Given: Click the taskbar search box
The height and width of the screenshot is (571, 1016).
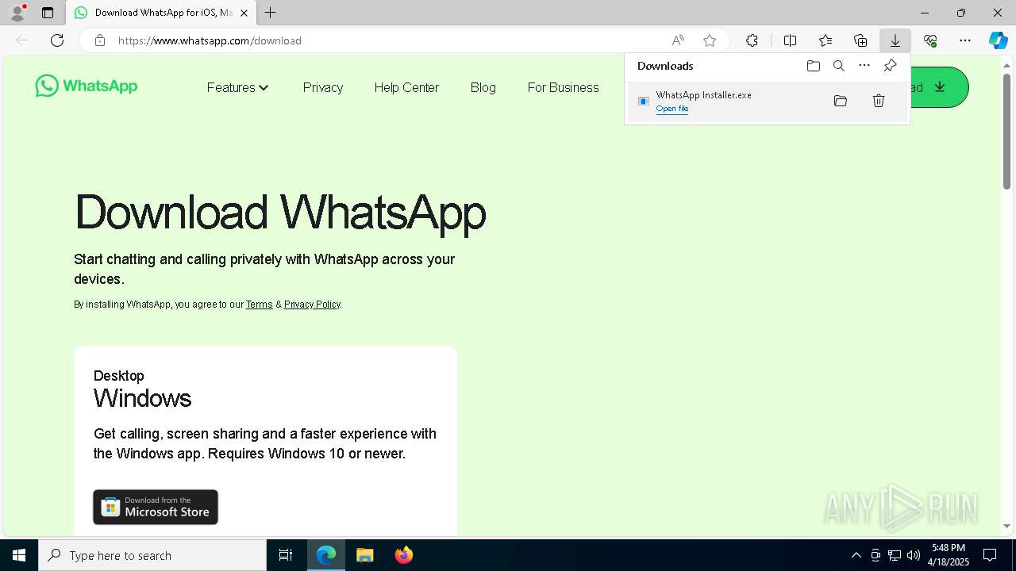Looking at the screenshot, I should pos(152,555).
